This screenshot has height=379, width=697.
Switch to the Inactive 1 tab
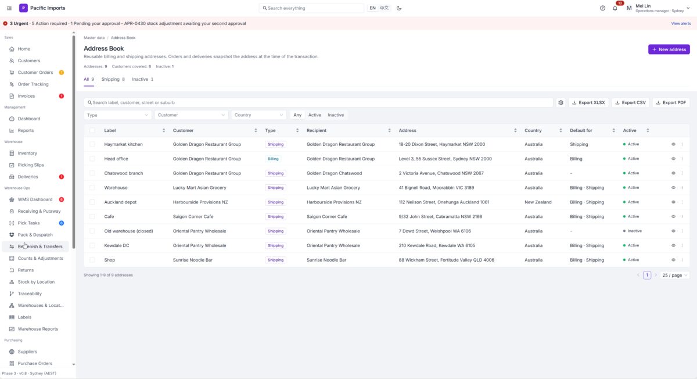143,79
